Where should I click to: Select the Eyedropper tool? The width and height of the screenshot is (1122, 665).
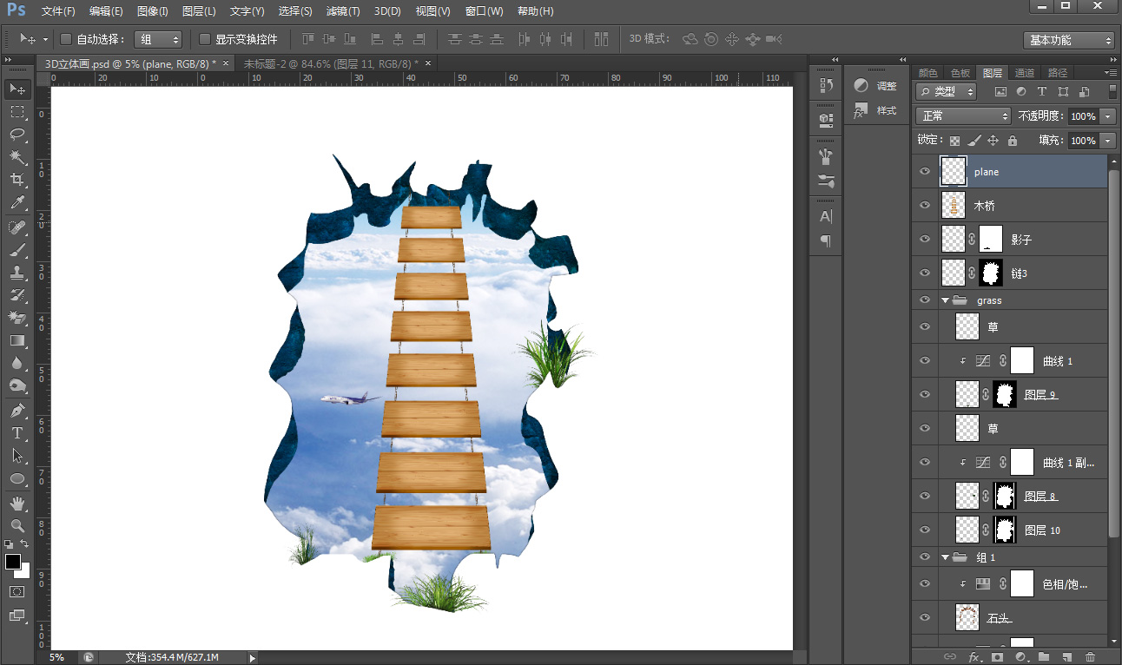click(x=17, y=202)
